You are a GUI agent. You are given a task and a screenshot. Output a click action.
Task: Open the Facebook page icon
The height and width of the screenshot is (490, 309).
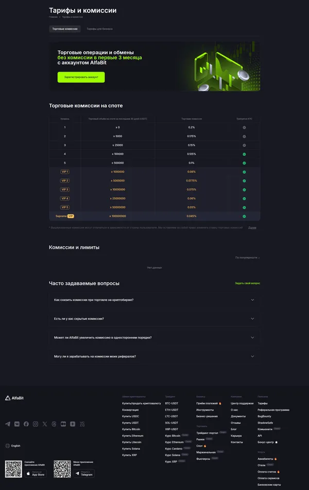[26, 424]
